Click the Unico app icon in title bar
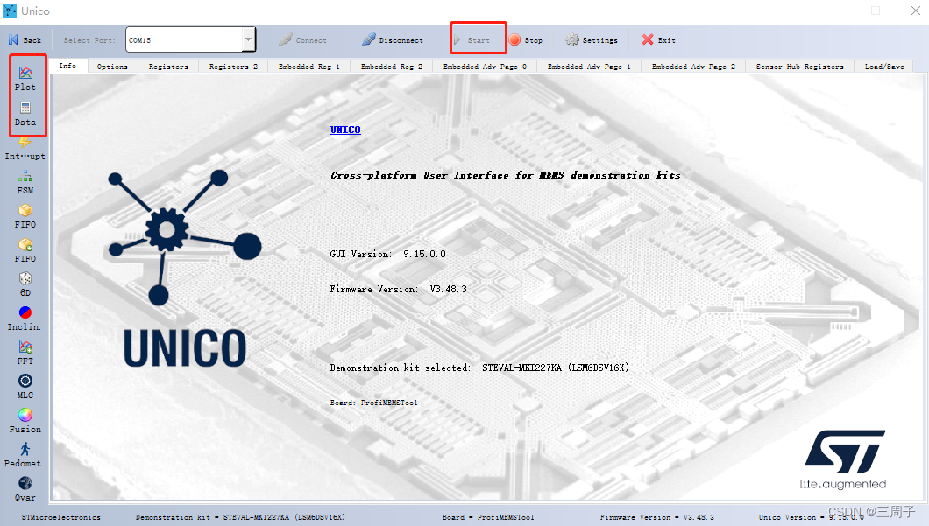The width and height of the screenshot is (929, 526). (10, 11)
